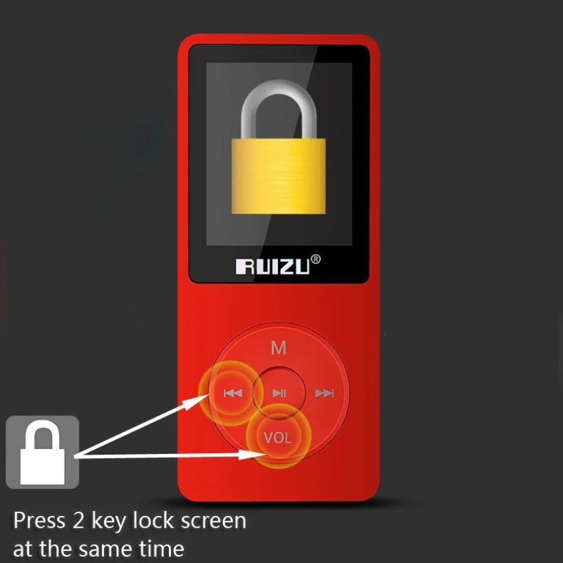
Task: Skip forward with the next track button
Action: tap(324, 393)
